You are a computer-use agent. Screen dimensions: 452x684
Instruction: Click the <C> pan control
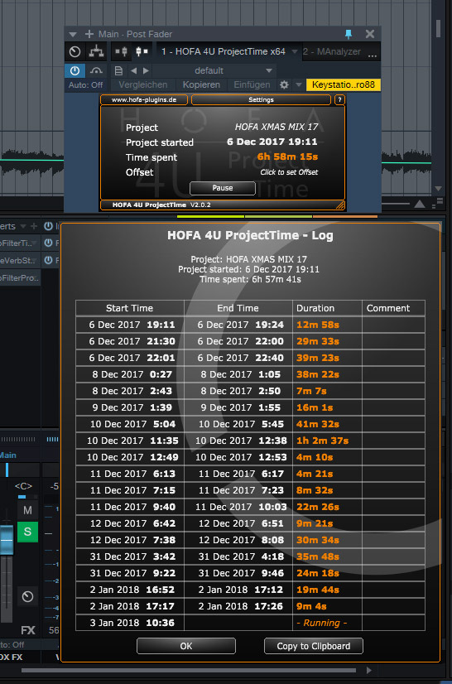pos(23,486)
